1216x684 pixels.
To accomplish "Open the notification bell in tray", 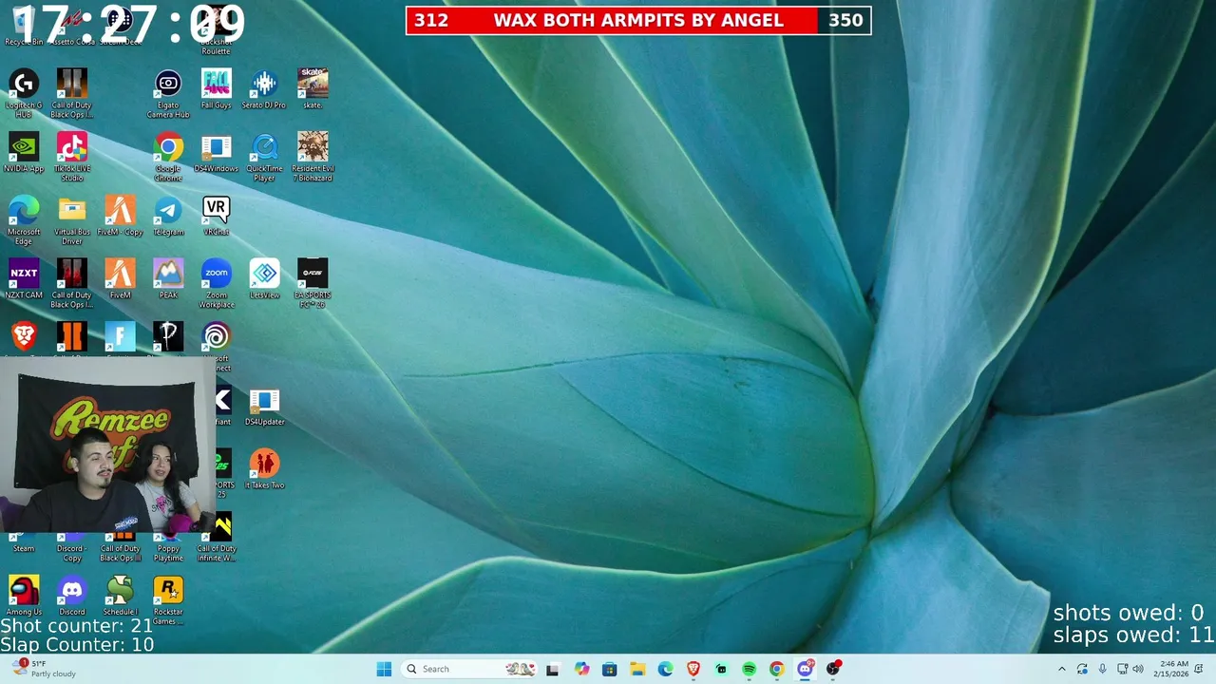I will (x=1201, y=669).
